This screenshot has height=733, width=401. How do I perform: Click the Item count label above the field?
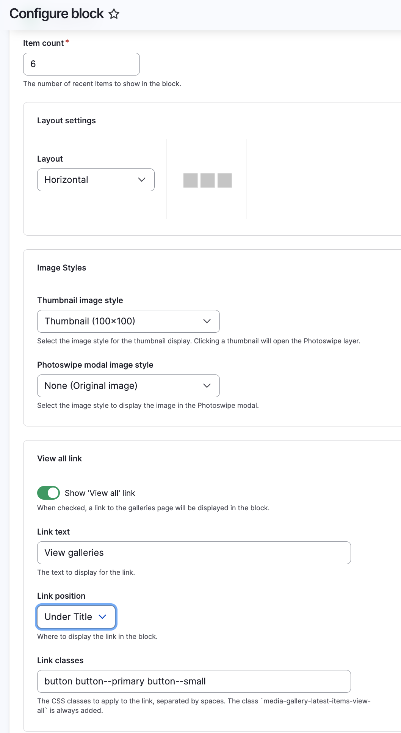[x=43, y=43]
